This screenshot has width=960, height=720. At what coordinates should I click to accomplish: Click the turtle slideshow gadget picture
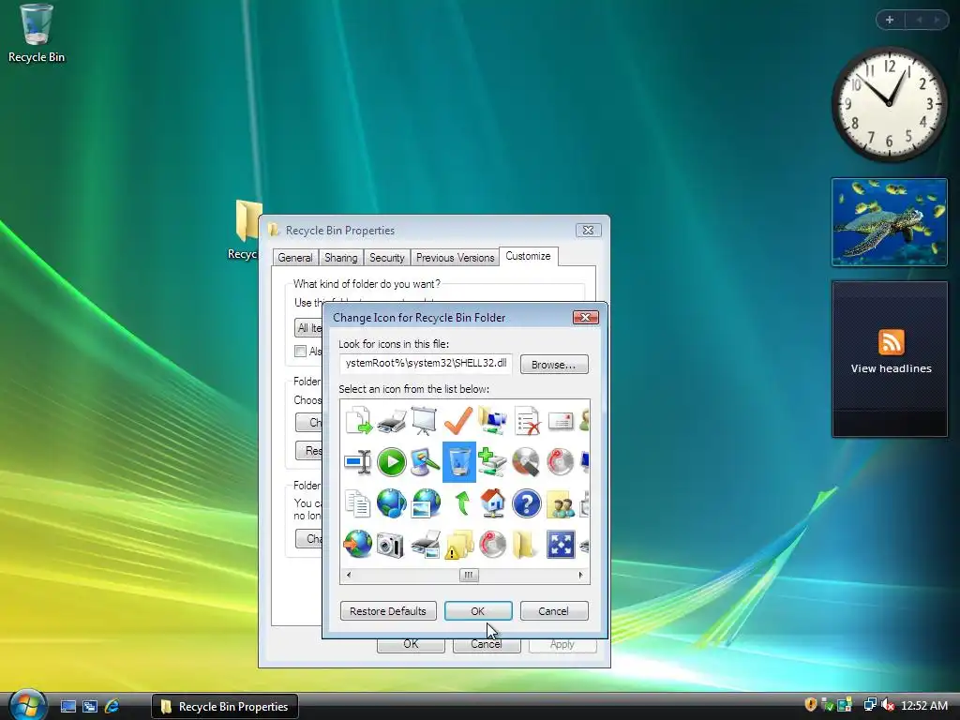pyautogui.click(x=890, y=222)
